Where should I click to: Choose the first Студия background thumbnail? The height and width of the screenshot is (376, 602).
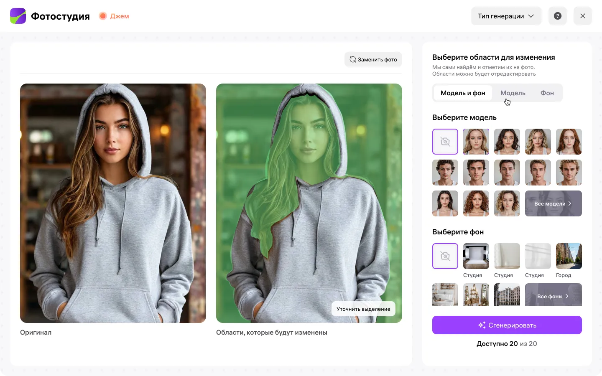coord(476,256)
